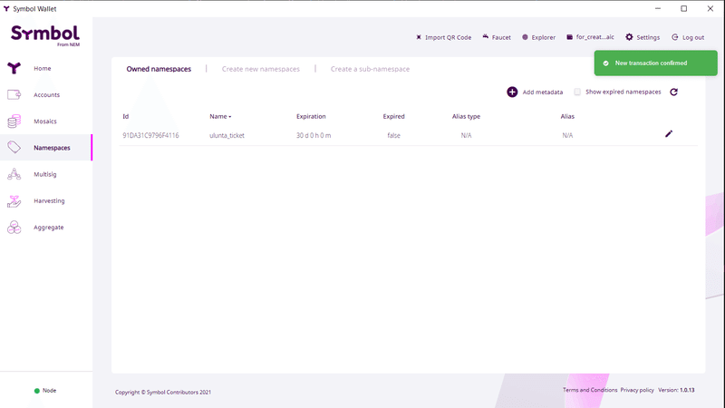Go to Aggregate menu label

click(49, 228)
